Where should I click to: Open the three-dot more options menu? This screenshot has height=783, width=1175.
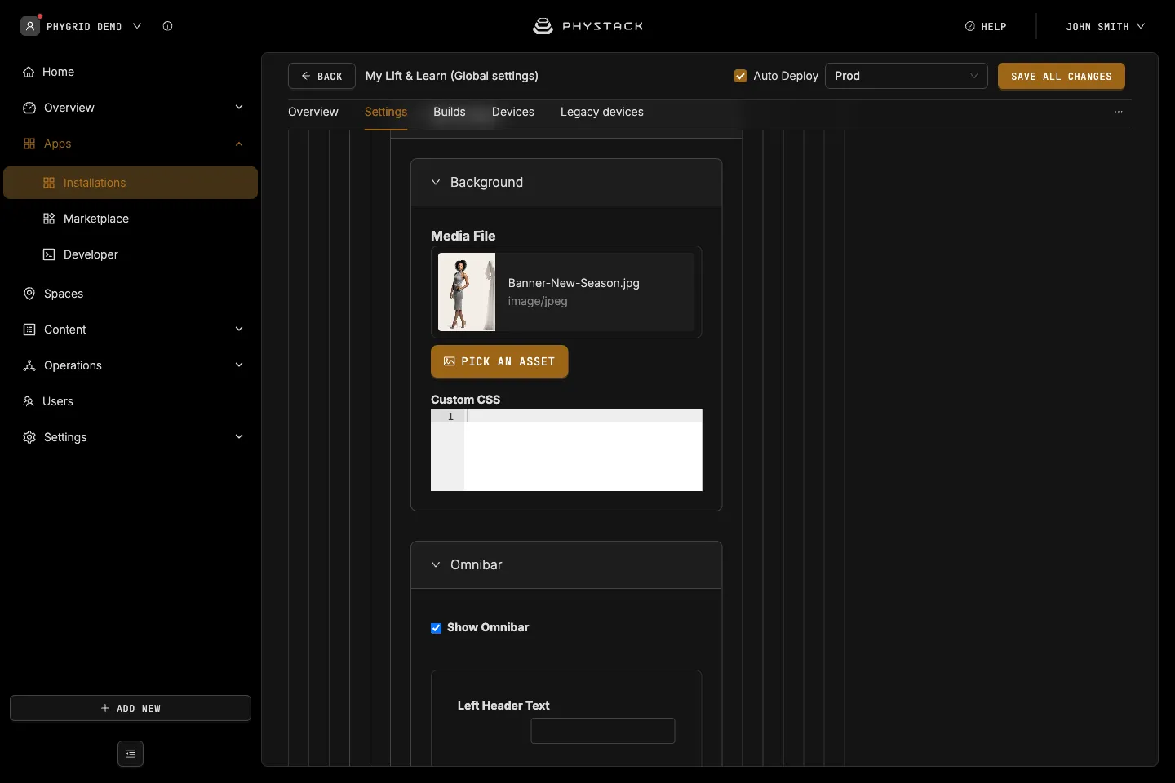point(1119,112)
